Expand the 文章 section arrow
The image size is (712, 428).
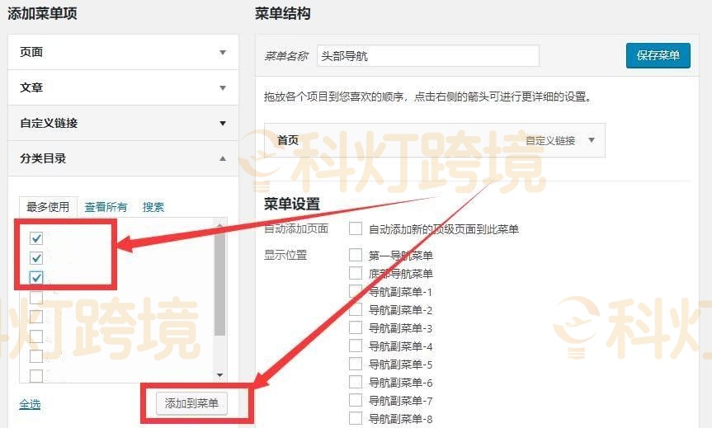(223, 88)
